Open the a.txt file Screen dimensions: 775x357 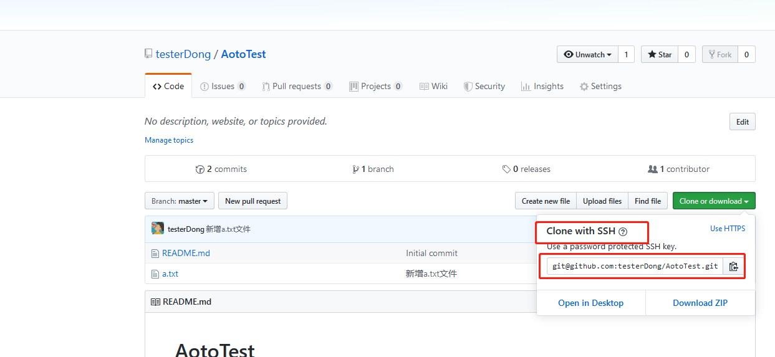170,274
